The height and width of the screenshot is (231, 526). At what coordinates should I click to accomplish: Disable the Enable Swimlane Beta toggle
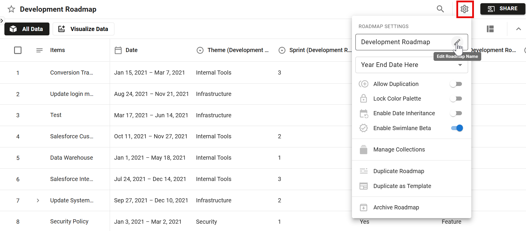coord(457,128)
